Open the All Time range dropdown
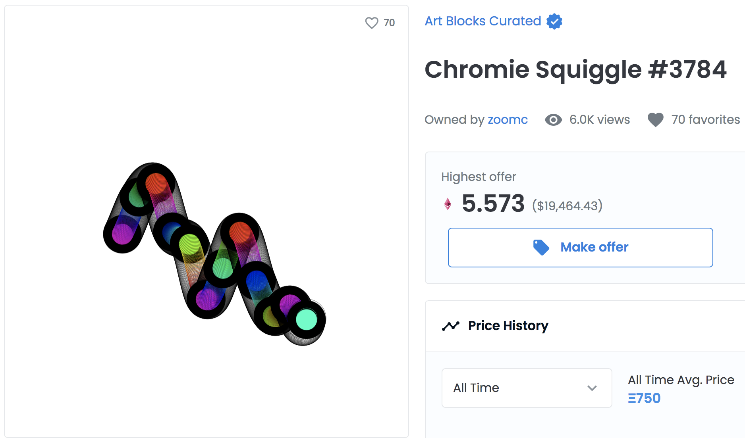 click(527, 388)
